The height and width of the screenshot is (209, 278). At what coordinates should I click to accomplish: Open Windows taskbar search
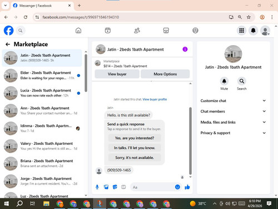click(x=19, y=204)
